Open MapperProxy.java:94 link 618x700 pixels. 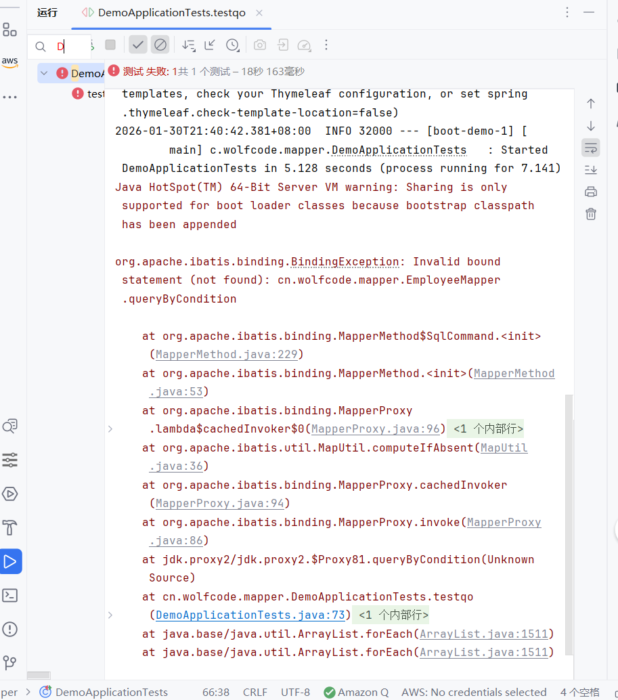pyautogui.click(x=219, y=504)
